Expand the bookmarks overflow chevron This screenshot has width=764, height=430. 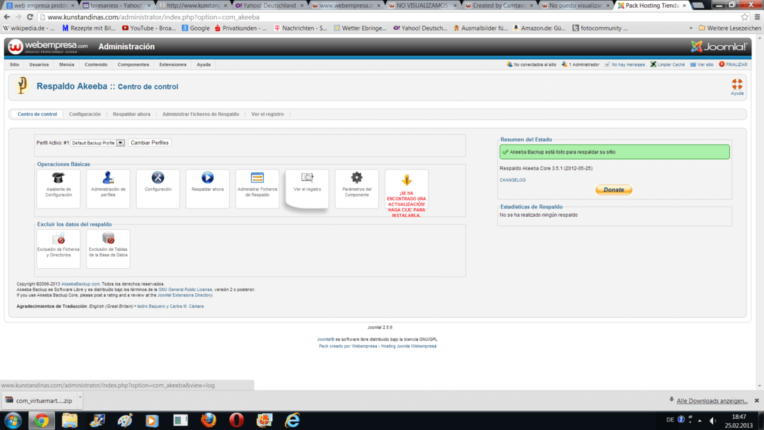coord(691,28)
